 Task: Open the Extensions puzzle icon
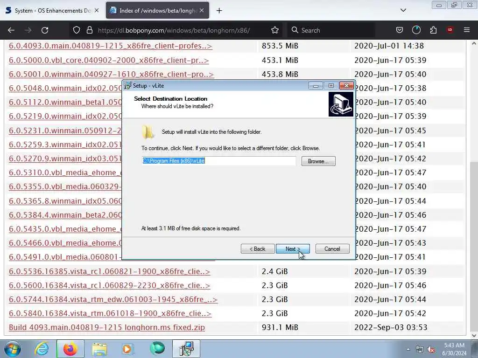[433, 30]
